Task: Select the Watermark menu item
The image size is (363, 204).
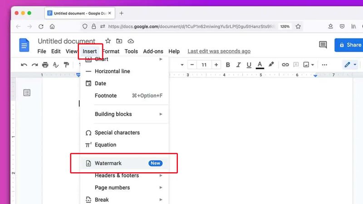Action: pos(124,163)
